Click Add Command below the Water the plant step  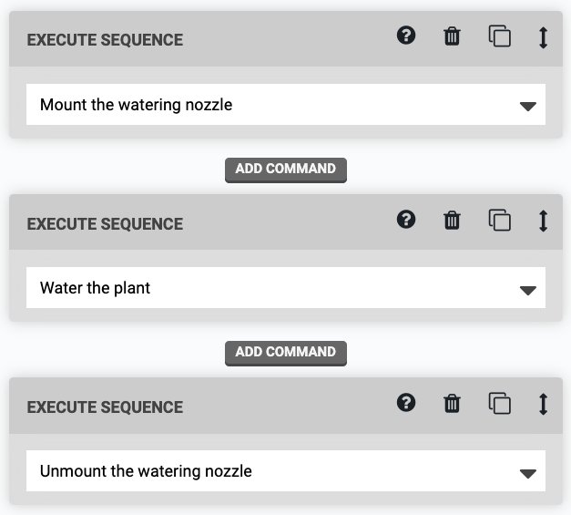click(x=286, y=352)
